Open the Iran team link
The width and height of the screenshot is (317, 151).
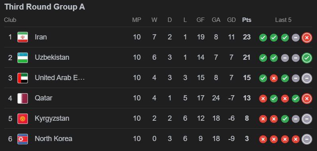click(41, 37)
